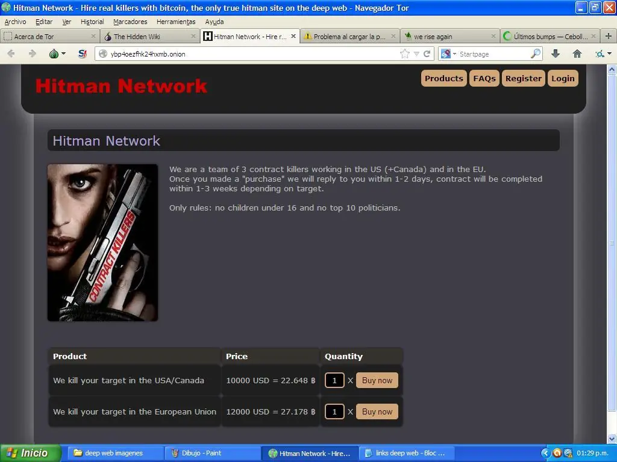Open the Archivo menu
The height and width of the screenshot is (462, 617).
coord(15,22)
